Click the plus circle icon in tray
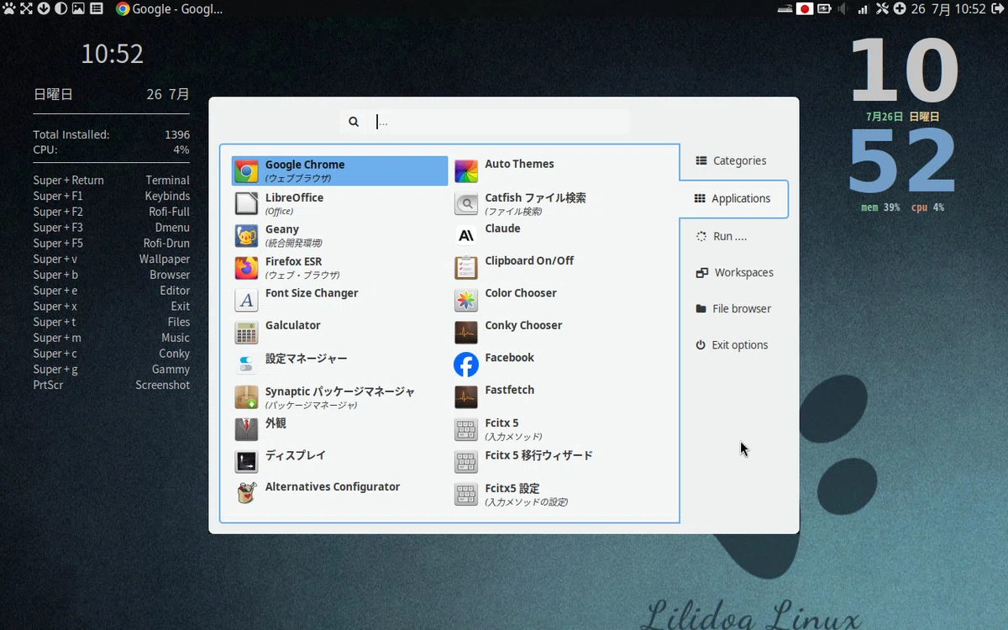The width and height of the screenshot is (1008, 630). point(900,9)
